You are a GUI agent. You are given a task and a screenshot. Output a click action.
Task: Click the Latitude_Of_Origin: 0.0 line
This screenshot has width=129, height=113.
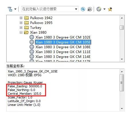tap(24, 101)
